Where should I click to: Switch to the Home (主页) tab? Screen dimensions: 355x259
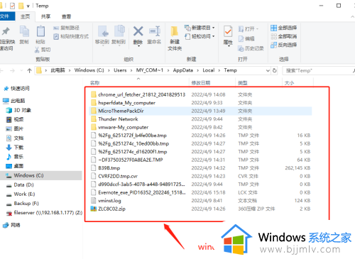25,16
